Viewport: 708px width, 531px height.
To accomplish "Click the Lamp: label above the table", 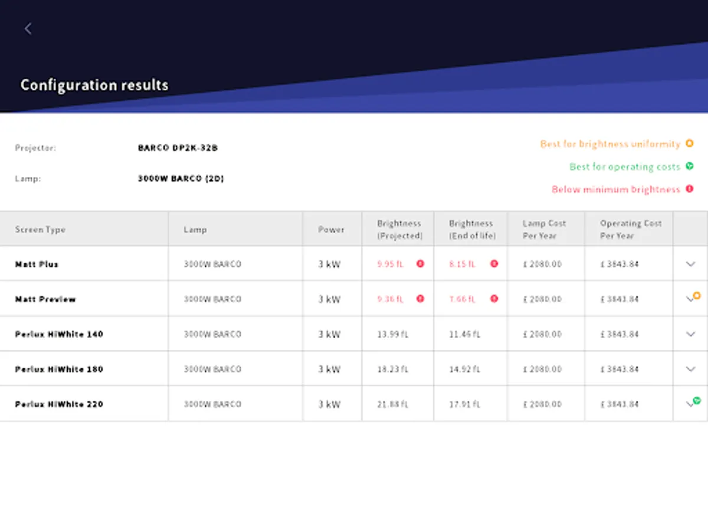I will coord(28,178).
